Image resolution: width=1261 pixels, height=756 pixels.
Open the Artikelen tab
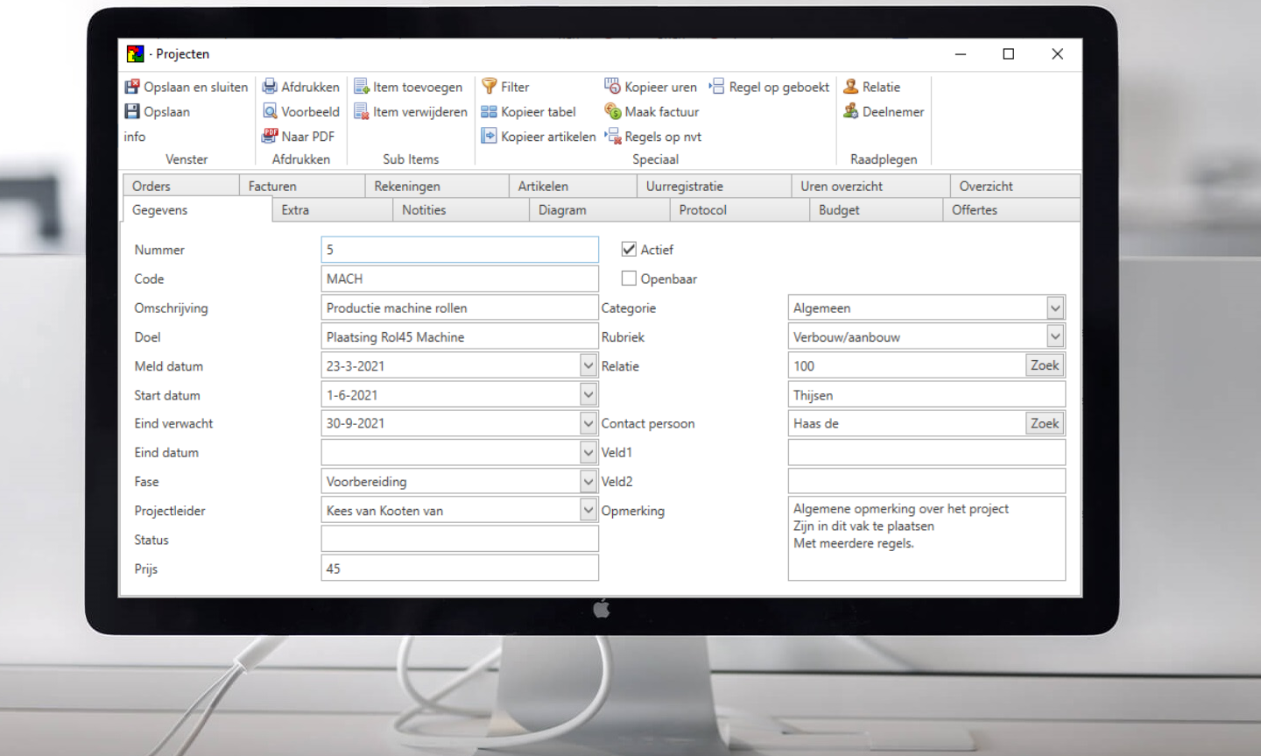point(573,186)
